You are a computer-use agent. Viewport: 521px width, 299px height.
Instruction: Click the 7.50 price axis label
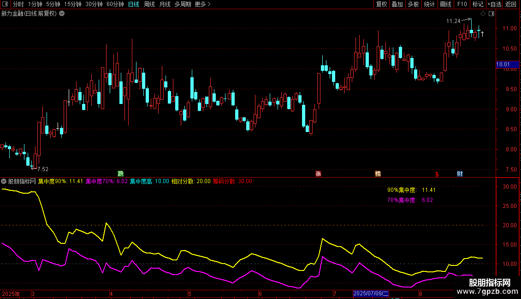[511, 170]
